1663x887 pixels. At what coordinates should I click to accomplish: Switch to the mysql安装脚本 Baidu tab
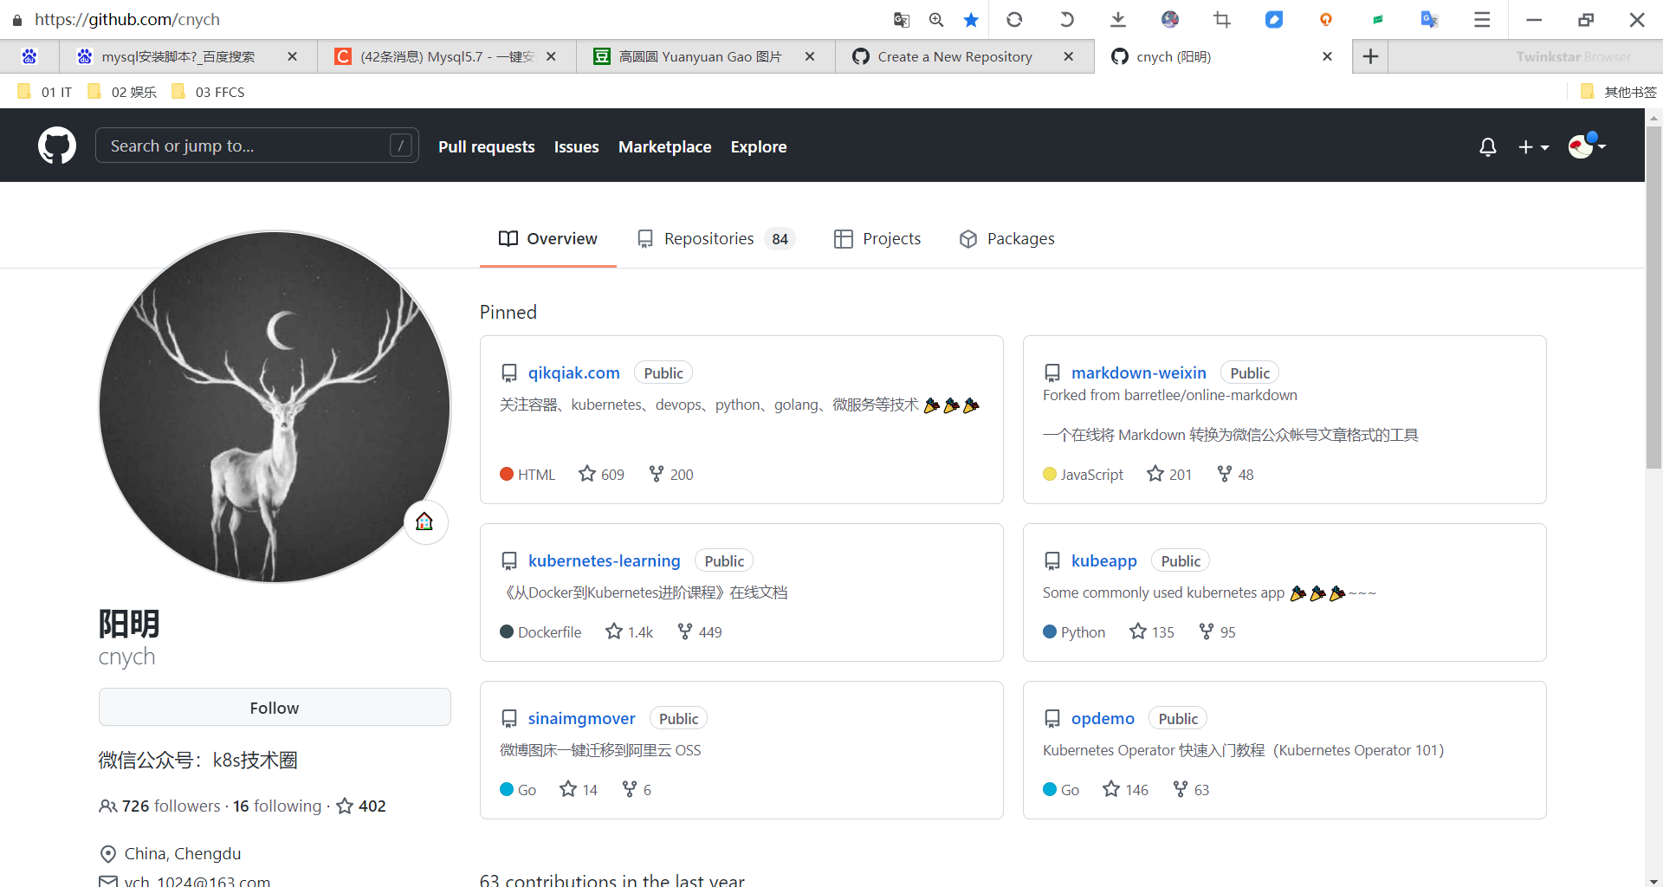pos(178,56)
